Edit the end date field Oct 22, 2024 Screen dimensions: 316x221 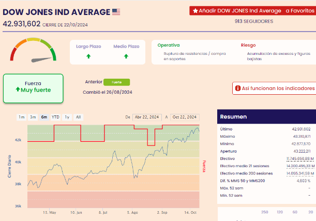click(x=185, y=117)
